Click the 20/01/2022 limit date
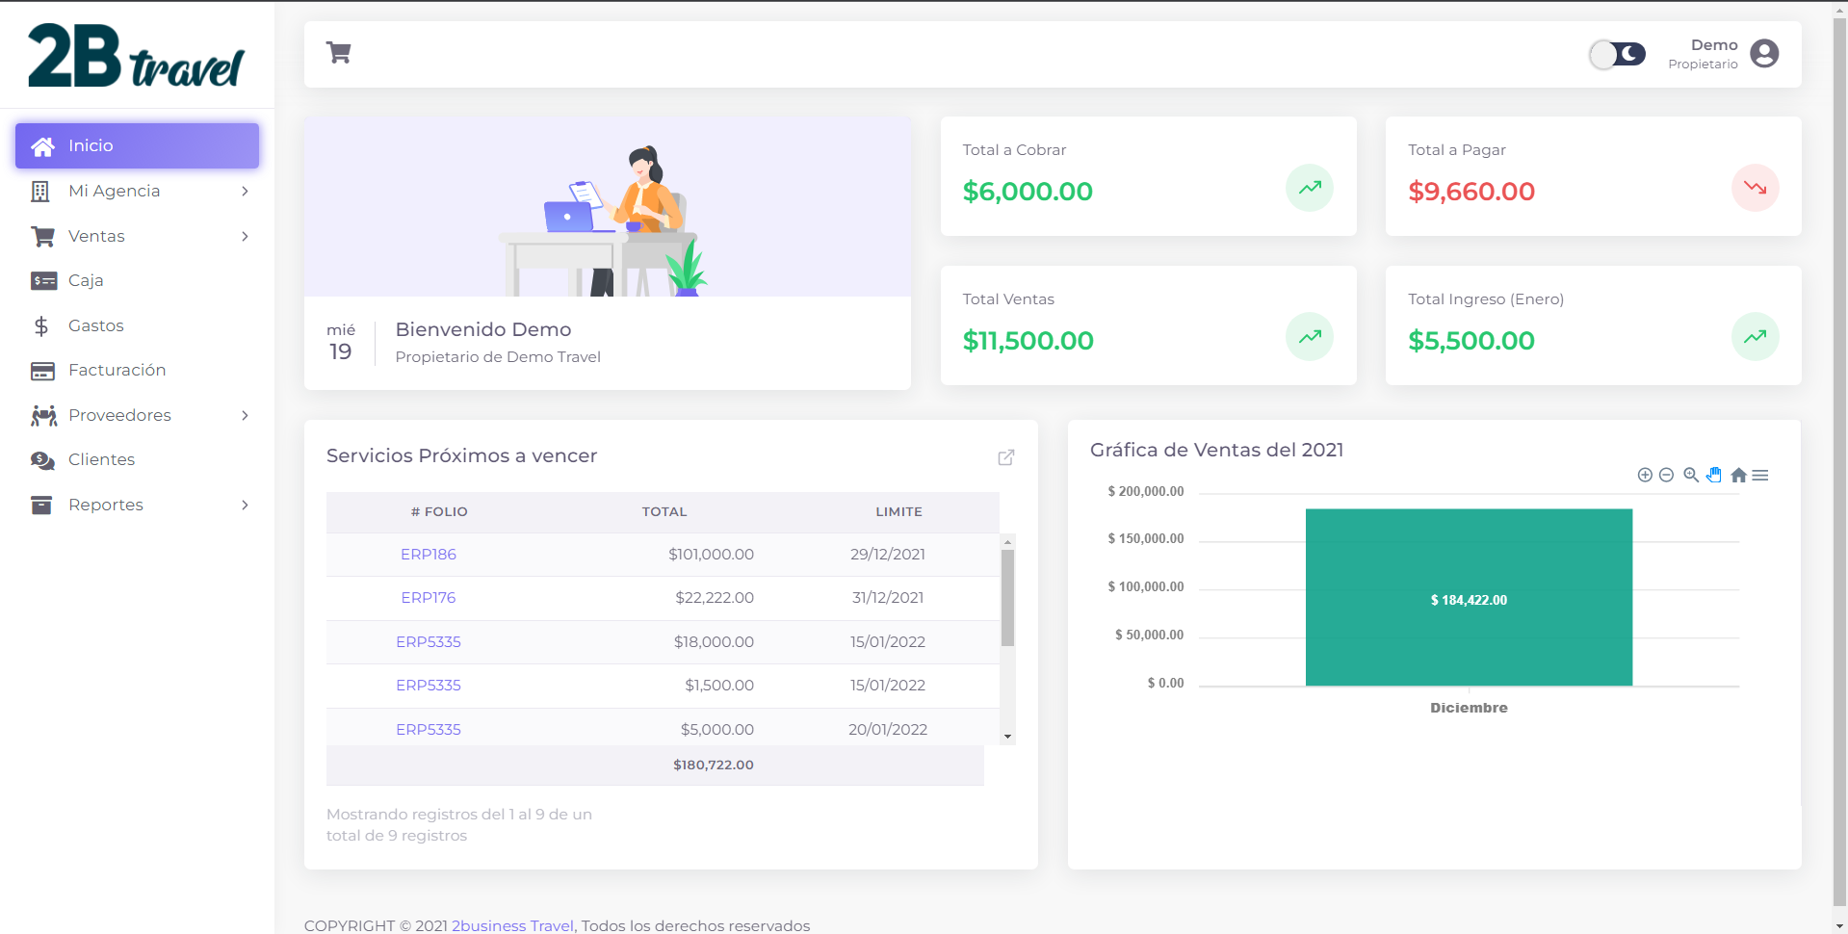 pos(888,730)
